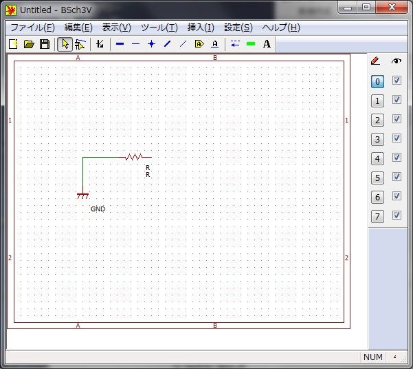Set layer 5 as edit layer
Screen dimensions: 413x369
click(x=377, y=178)
